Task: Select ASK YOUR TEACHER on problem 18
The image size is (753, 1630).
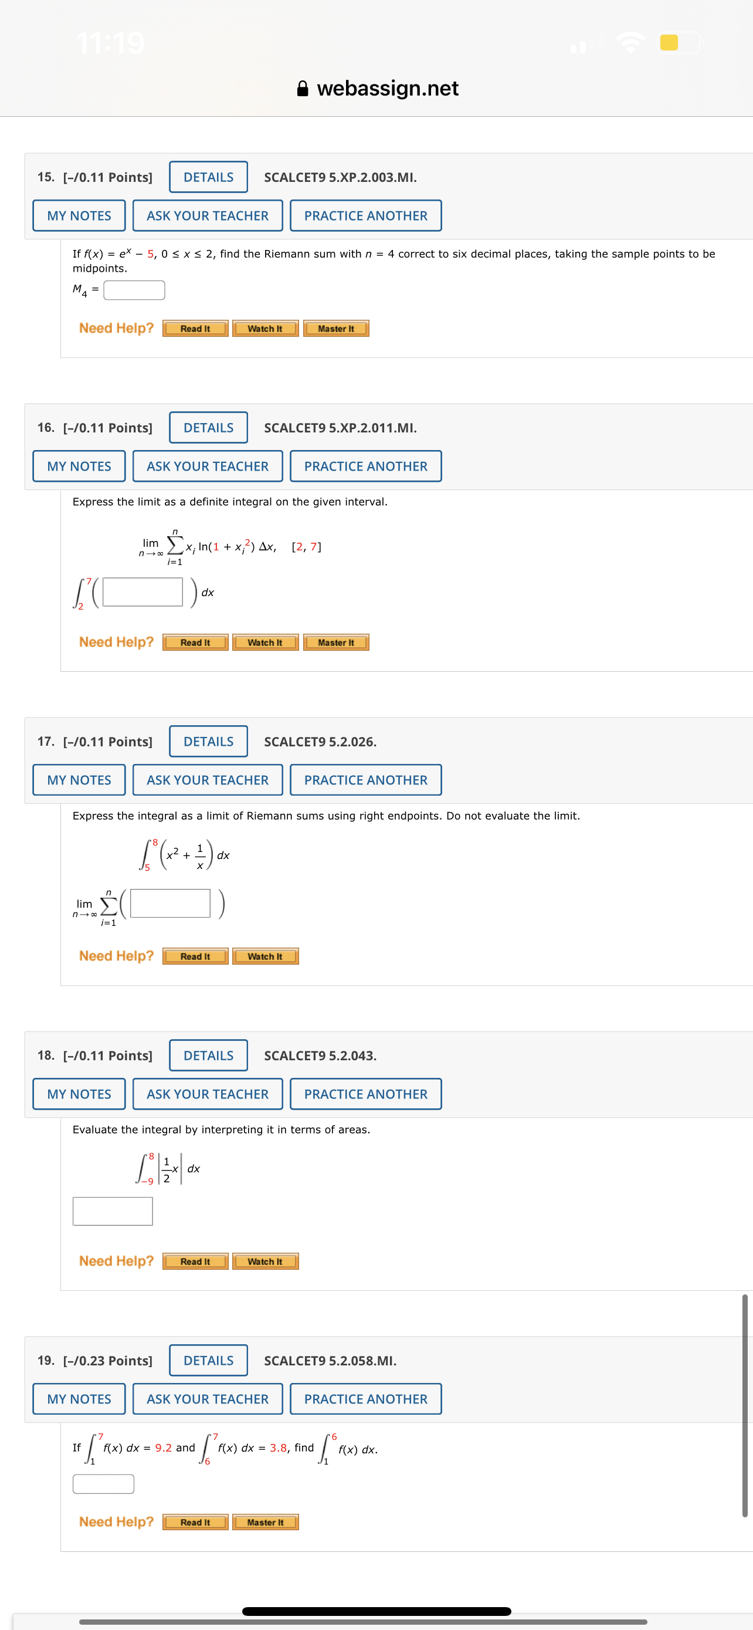Action: click(x=208, y=1094)
